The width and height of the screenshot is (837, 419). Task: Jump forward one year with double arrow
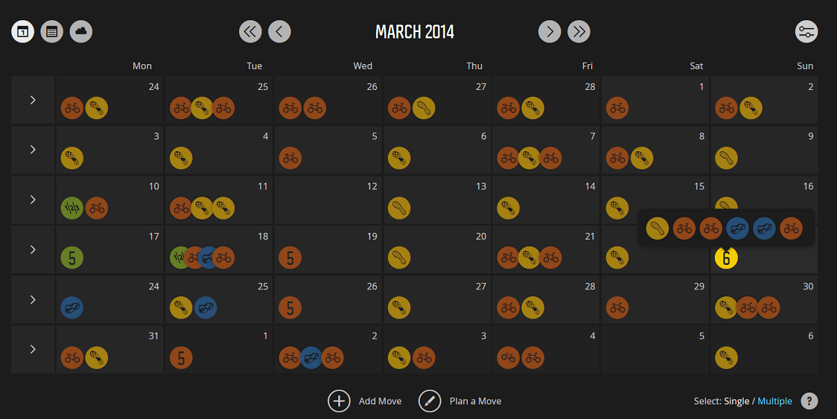[579, 31]
